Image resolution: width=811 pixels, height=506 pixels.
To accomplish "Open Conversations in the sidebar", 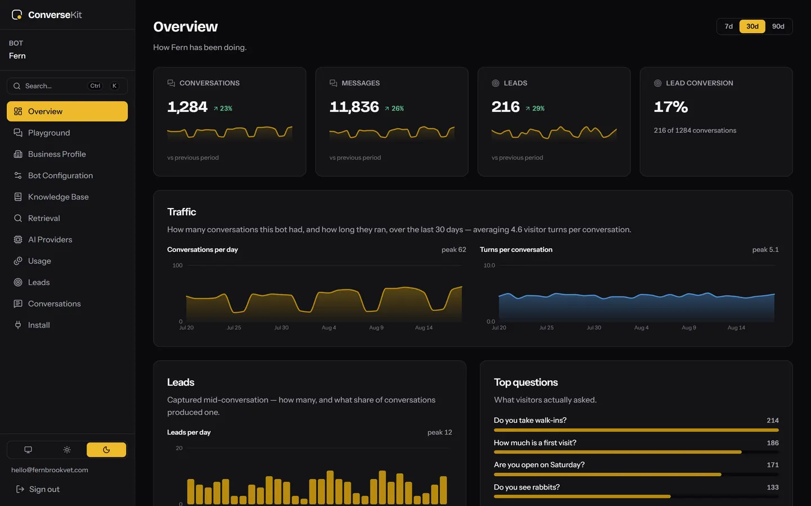I will click(67, 304).
